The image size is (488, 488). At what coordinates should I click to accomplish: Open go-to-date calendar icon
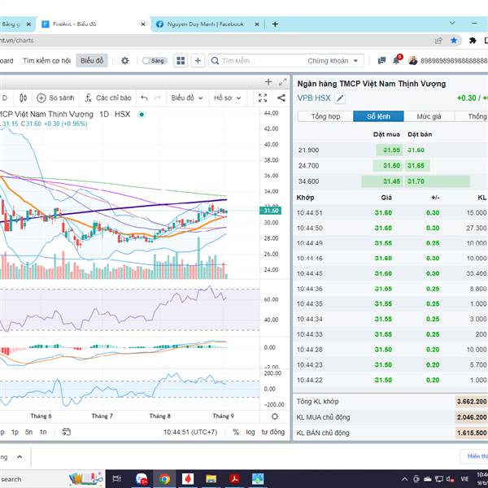tap(67, 432)
